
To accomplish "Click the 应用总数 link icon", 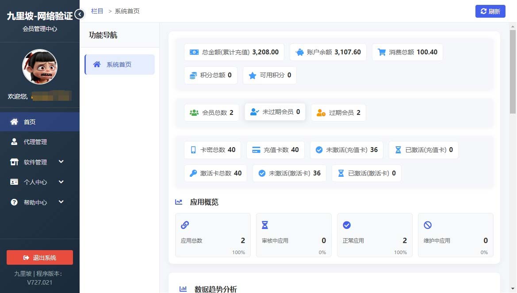I will [x=185, y=225].
